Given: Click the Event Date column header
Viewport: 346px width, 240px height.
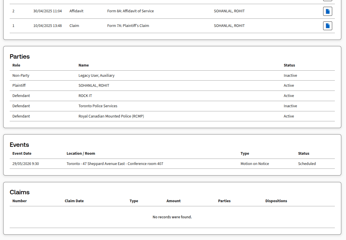Looking at the screenshot, I should pos(22,154).
